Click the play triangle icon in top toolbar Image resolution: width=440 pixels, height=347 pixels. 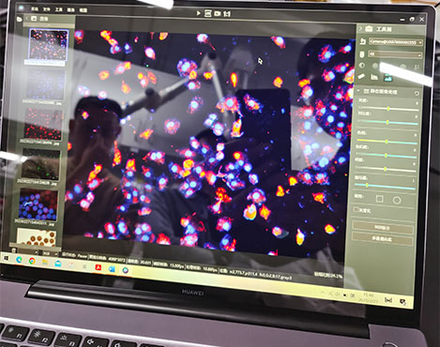point(198,13)
